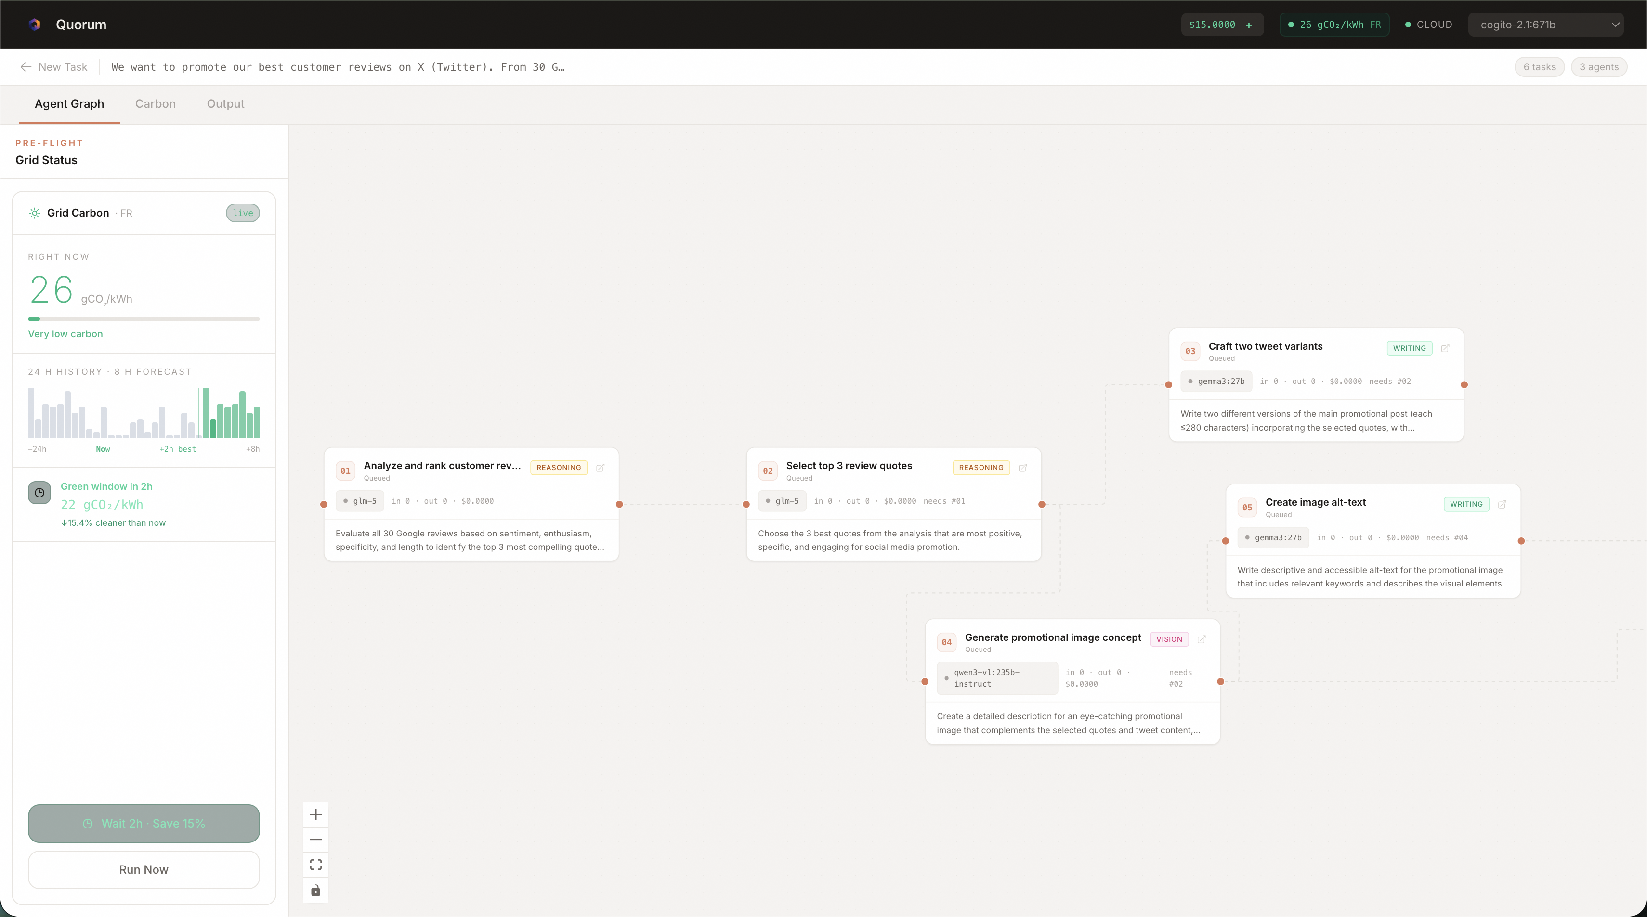
Task: Click the fit view icon
Action: point(315,865)
